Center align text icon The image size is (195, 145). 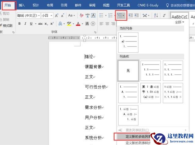(x=107, y=24)
